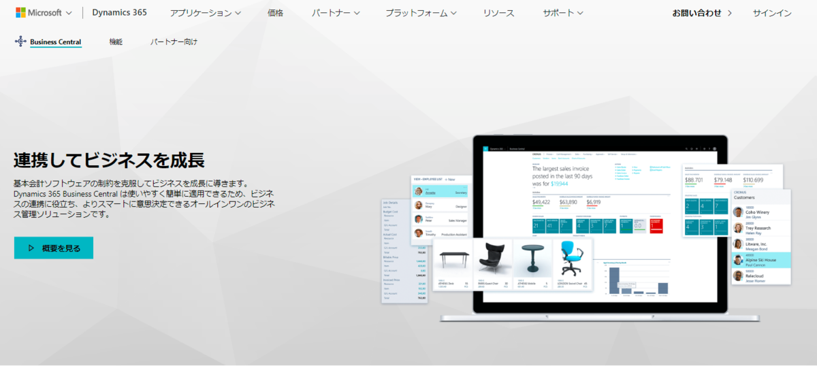Viewport: 817px width, 366px height.
Task: Click サインイン to sign in
Action: (772, 13)
